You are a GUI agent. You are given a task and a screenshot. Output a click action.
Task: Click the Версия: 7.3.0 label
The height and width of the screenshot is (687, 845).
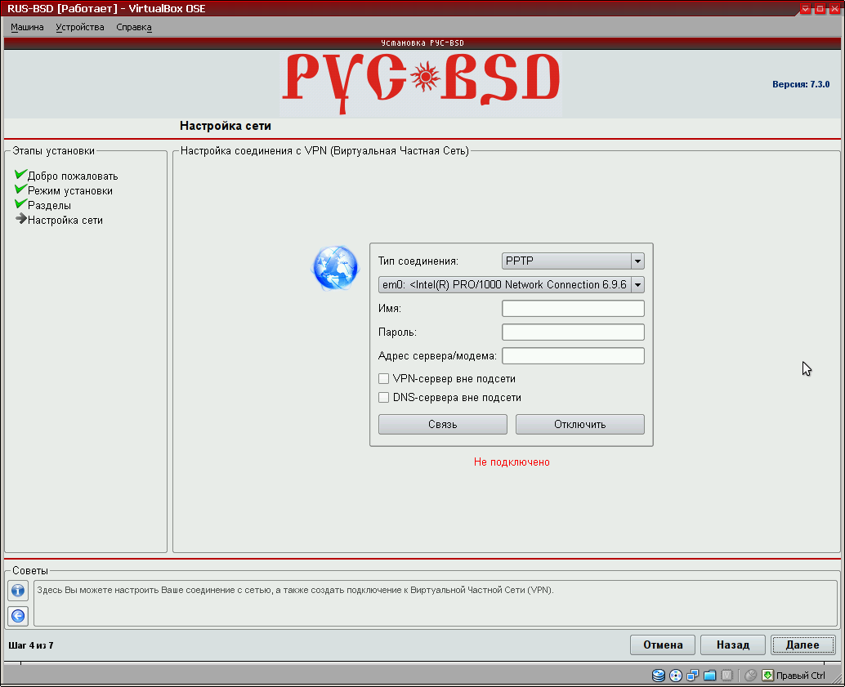click(801, 84)
